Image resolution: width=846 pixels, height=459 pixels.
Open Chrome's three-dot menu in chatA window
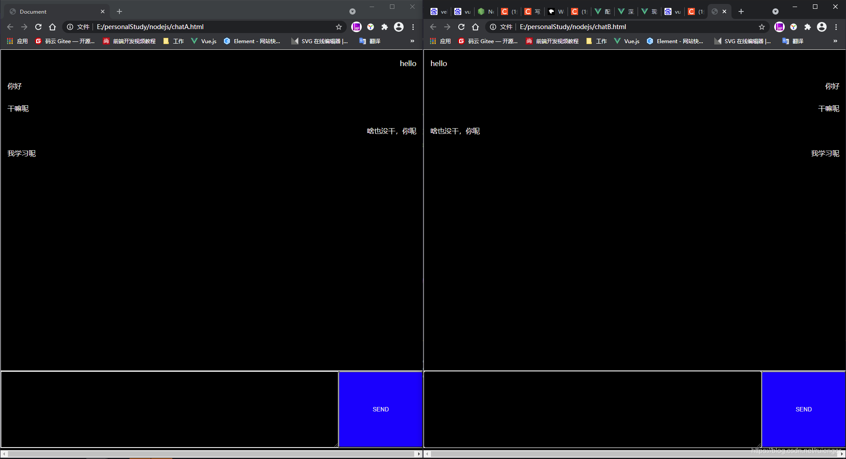point(413,27)
